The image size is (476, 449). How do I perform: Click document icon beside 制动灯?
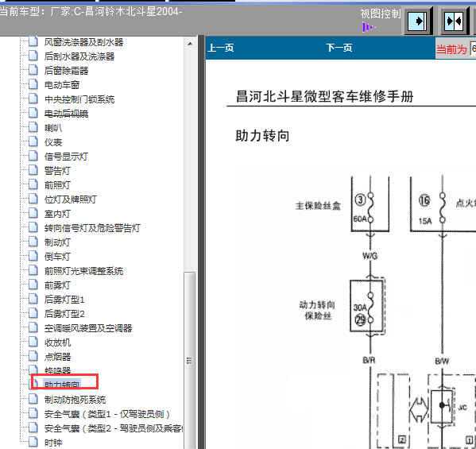(33, 242)
